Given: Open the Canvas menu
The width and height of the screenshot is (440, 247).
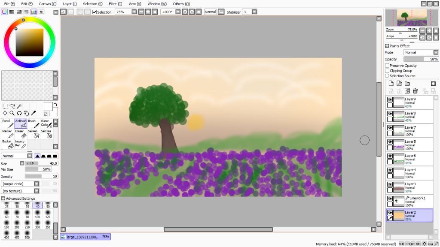Looking at the screenshot, I should click(x=47, y=3).
